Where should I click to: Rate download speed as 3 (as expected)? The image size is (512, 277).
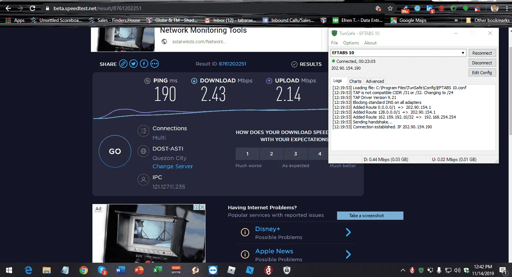296,154
